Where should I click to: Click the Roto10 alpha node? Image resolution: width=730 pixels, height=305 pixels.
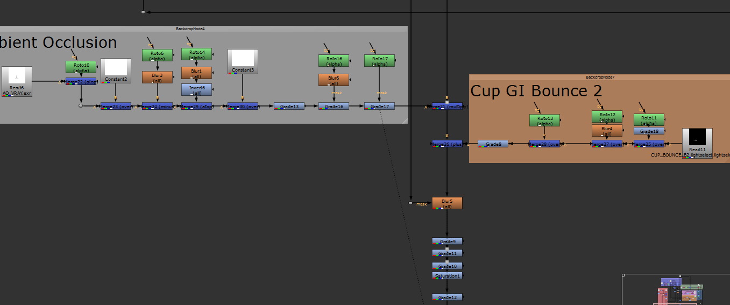[81, 67]
